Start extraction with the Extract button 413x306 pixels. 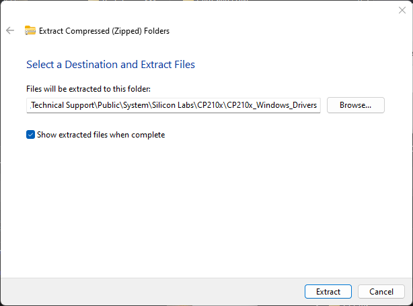pos(328,291)
